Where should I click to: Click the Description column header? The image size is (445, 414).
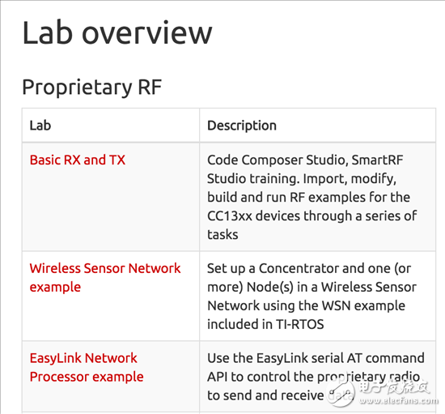pos(242,126)
